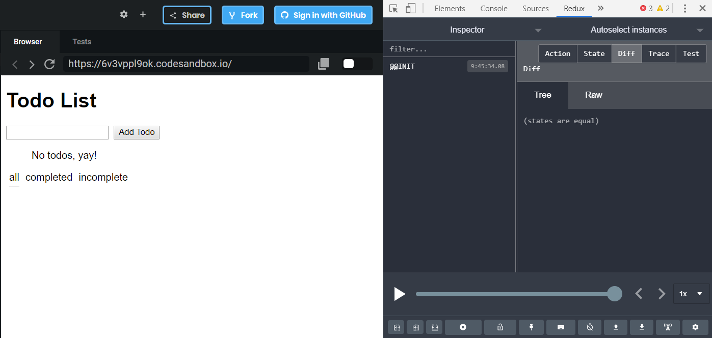712x338 pixels.
Task: Open Redux DevTools settings gear
Action: point(695,327)
